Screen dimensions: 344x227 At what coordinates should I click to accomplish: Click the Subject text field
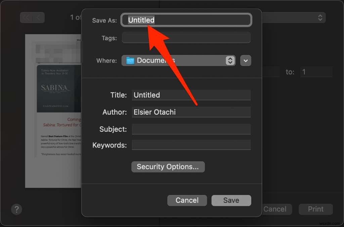point(191,129)
